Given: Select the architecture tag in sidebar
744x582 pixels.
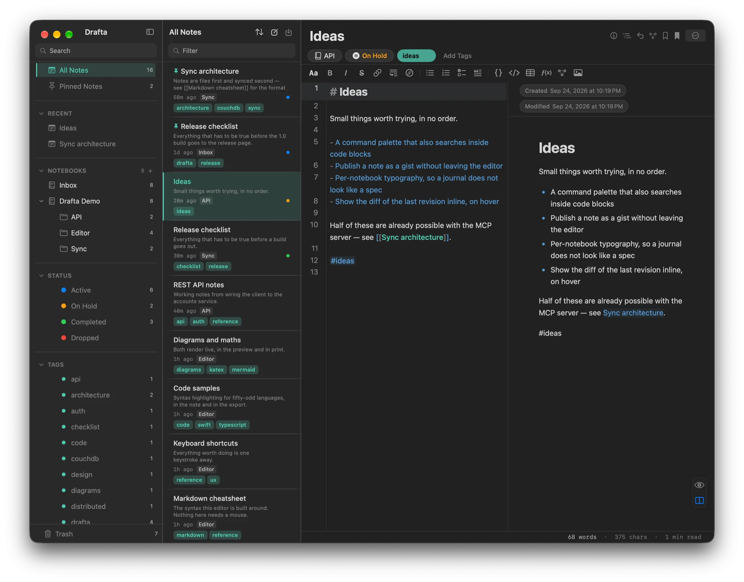Looking at the screenshot, I should [x=96, y=395].
